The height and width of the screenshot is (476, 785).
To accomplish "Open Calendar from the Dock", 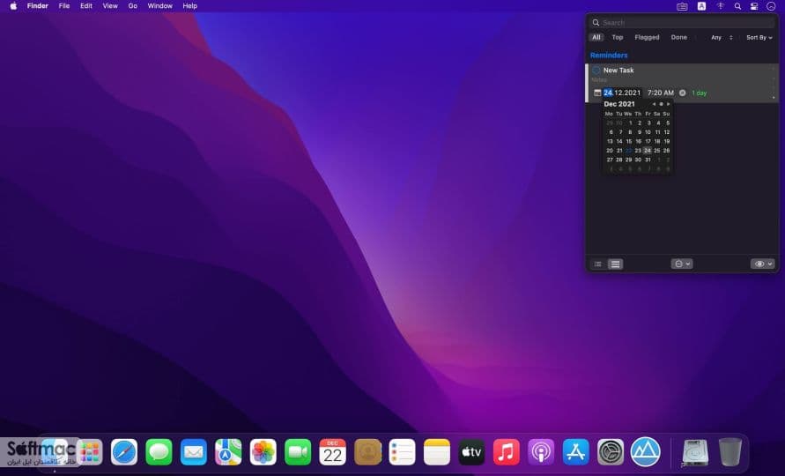I will coord(332,452).
